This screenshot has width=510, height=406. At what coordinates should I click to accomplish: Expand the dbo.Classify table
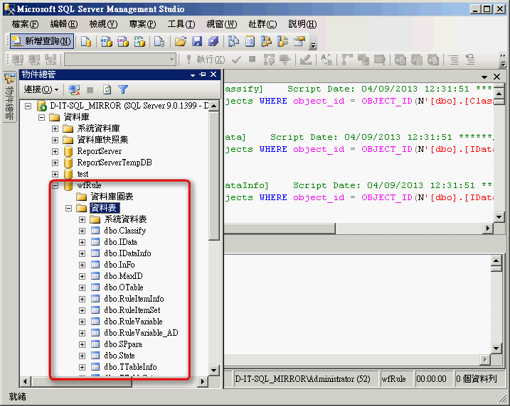point(82,231)
